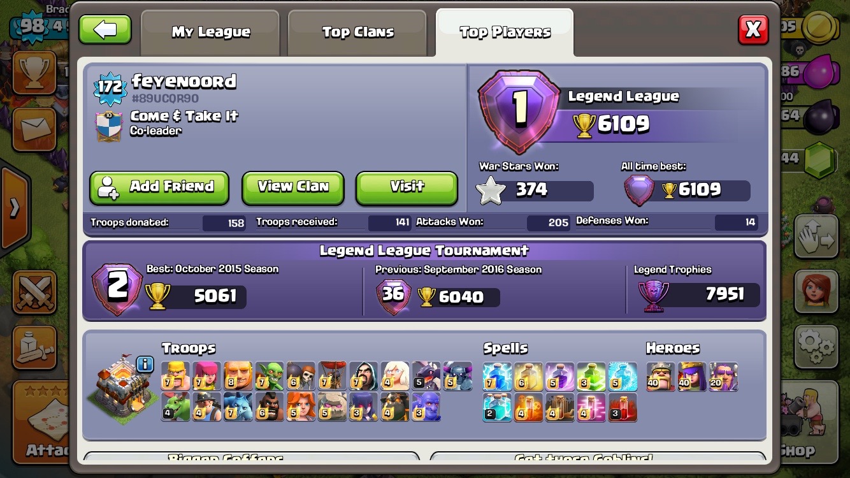850x478 pixels.
Task: Tap the green back arrow button
Action: coord(105,29)
